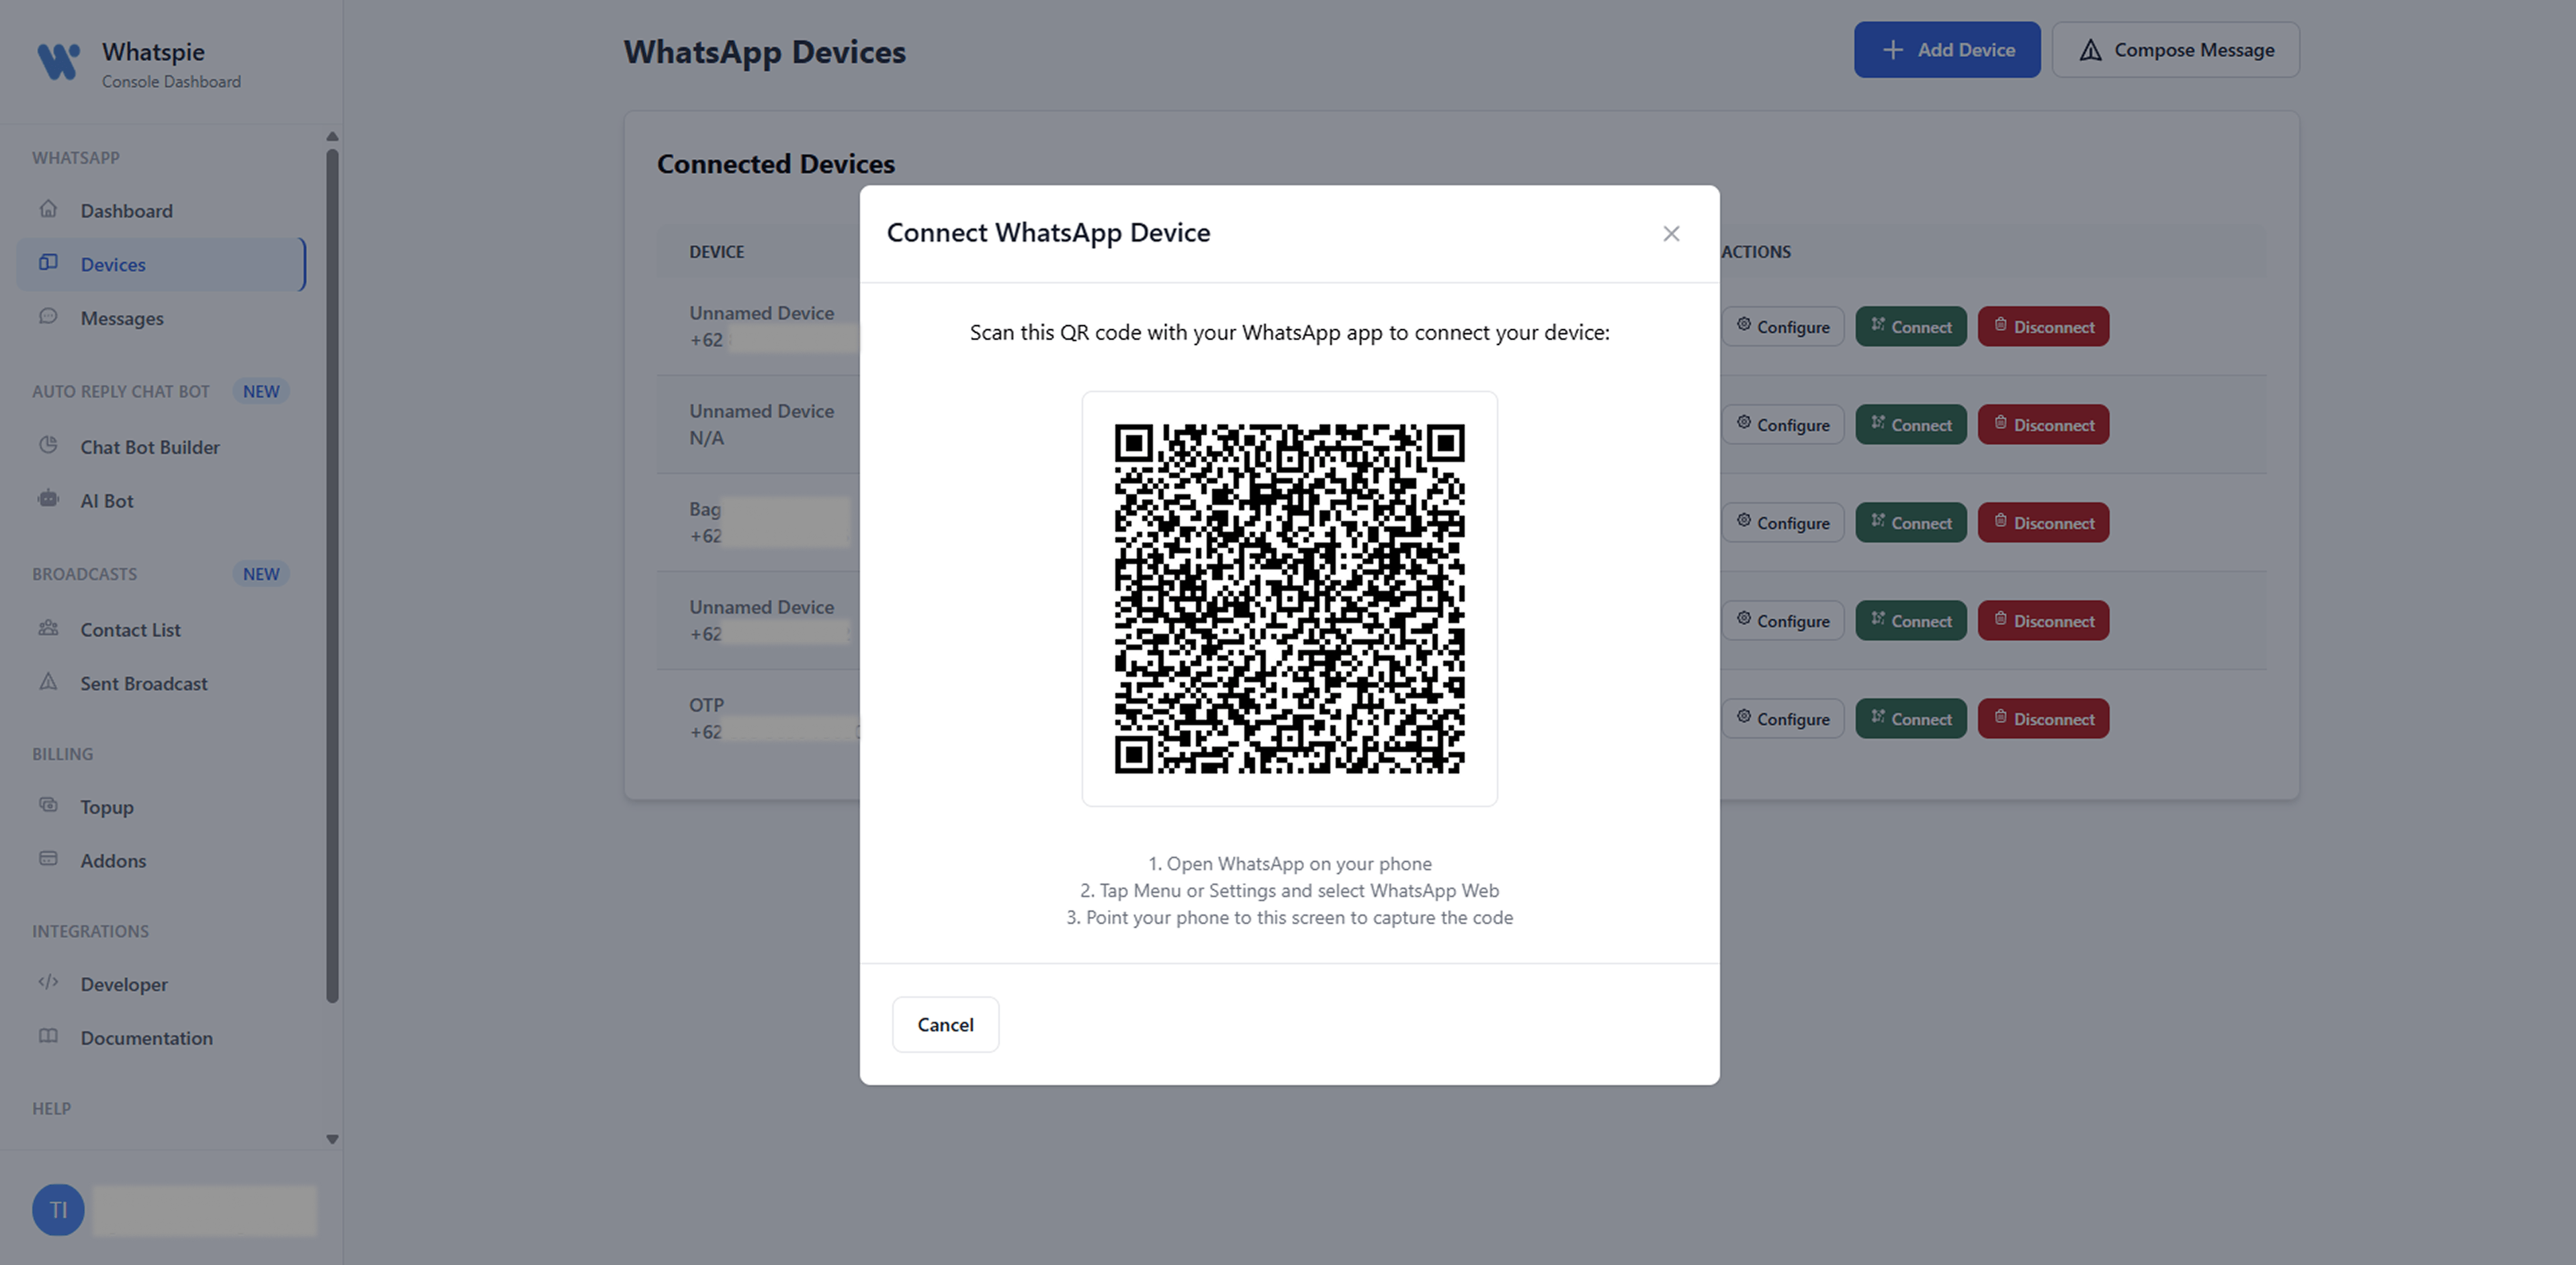Click 'Tap Menu or Settings' instruction line
This screenshot has width=2576, height=1265.
point(1290,890)
